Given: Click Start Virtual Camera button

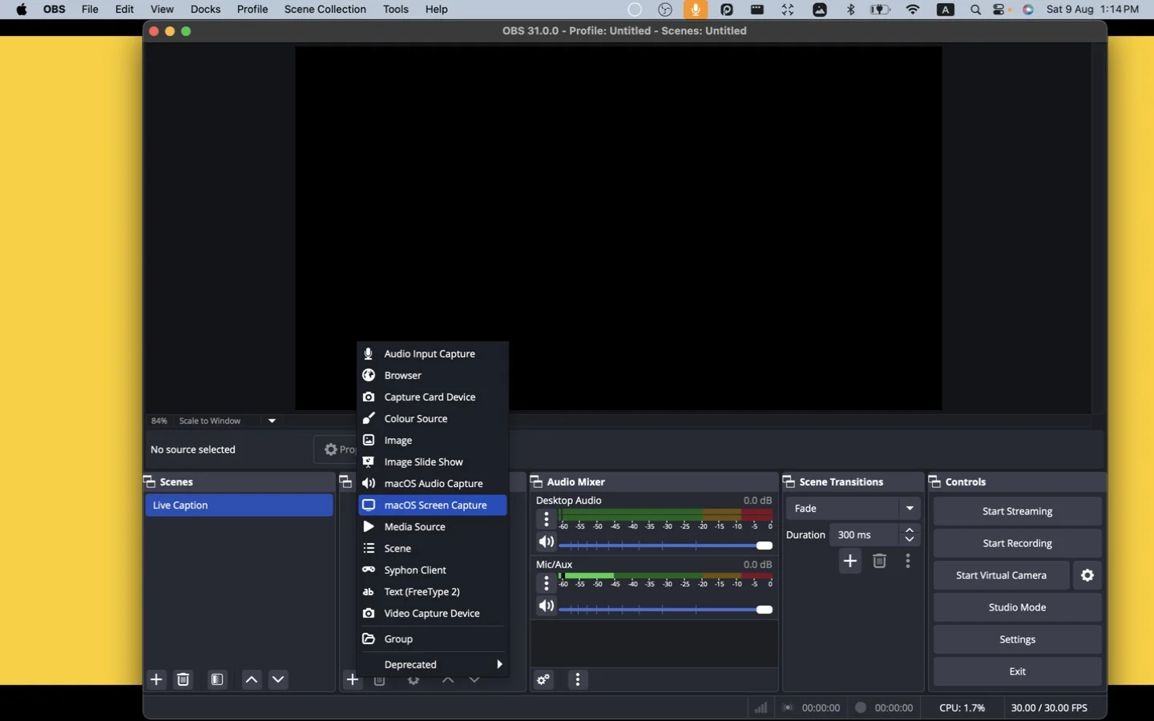Looking at the screenshot, I should pos(1001,575).
